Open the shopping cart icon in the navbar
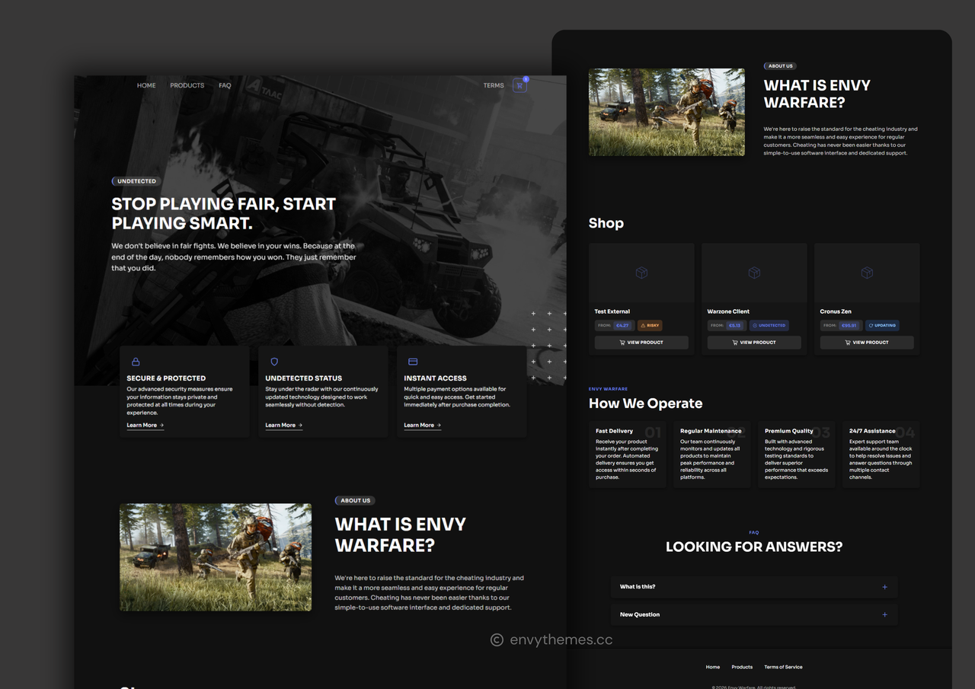The height and width of the screenshot is (689, 975). [x=519, y=85]
